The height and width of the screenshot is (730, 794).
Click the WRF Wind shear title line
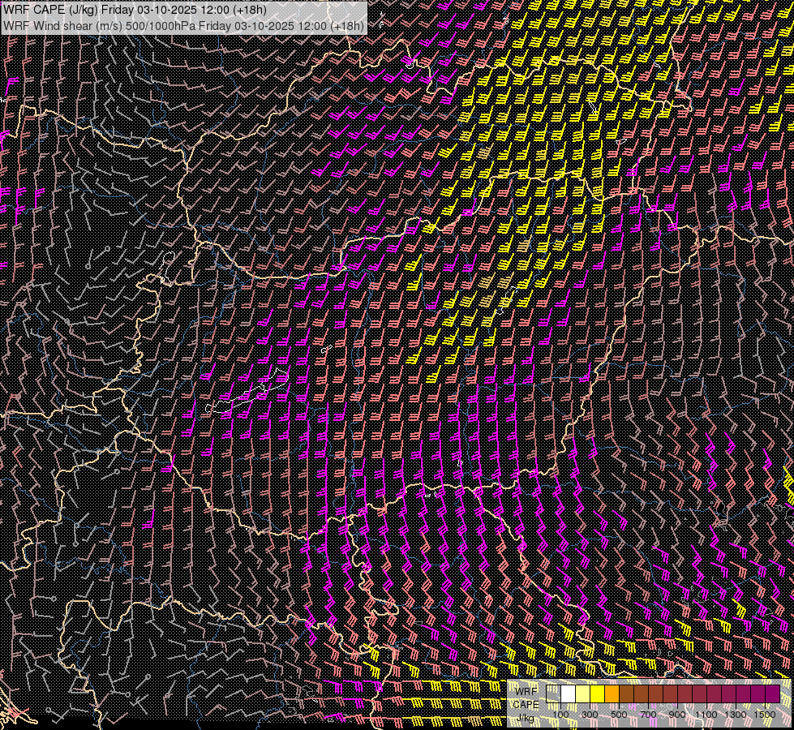[x=183, y=25]
